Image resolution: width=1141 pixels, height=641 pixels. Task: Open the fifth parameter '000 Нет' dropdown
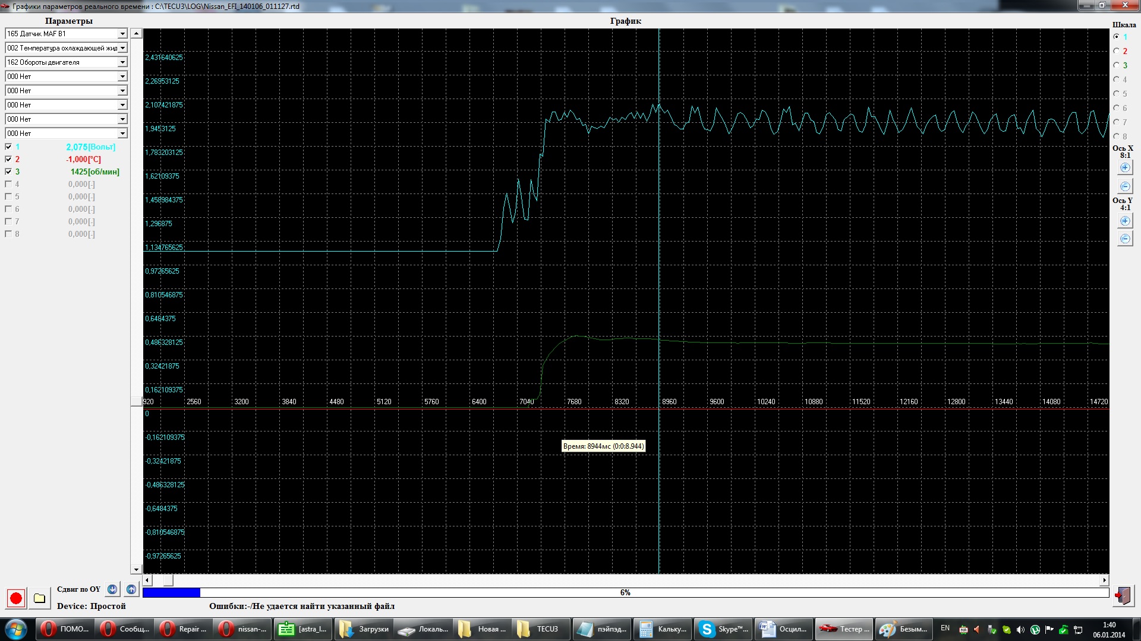(122, 91)
